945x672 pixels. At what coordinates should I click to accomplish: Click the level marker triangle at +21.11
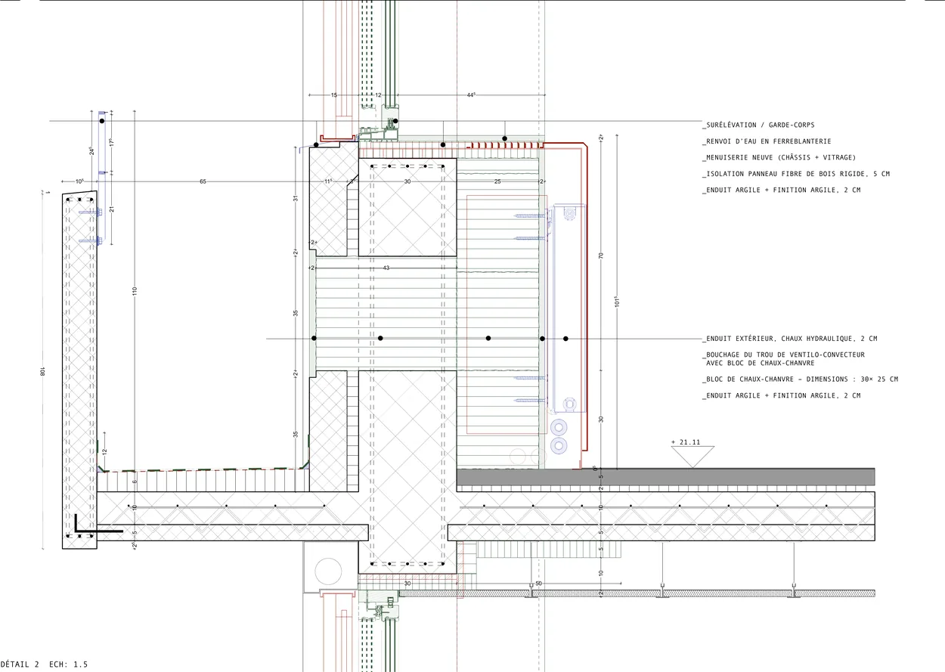pos(692,457)
